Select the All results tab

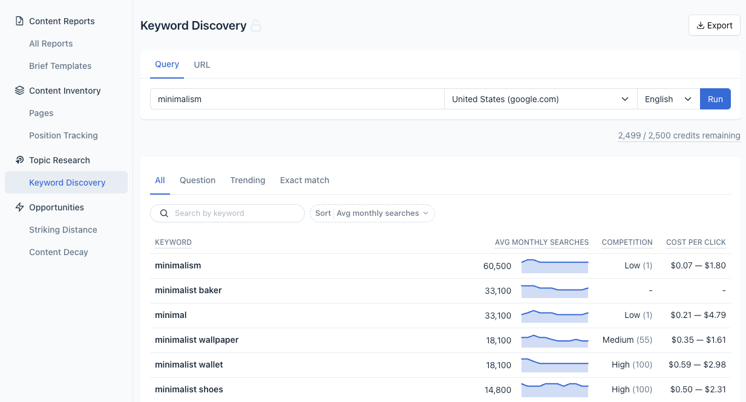160,180
